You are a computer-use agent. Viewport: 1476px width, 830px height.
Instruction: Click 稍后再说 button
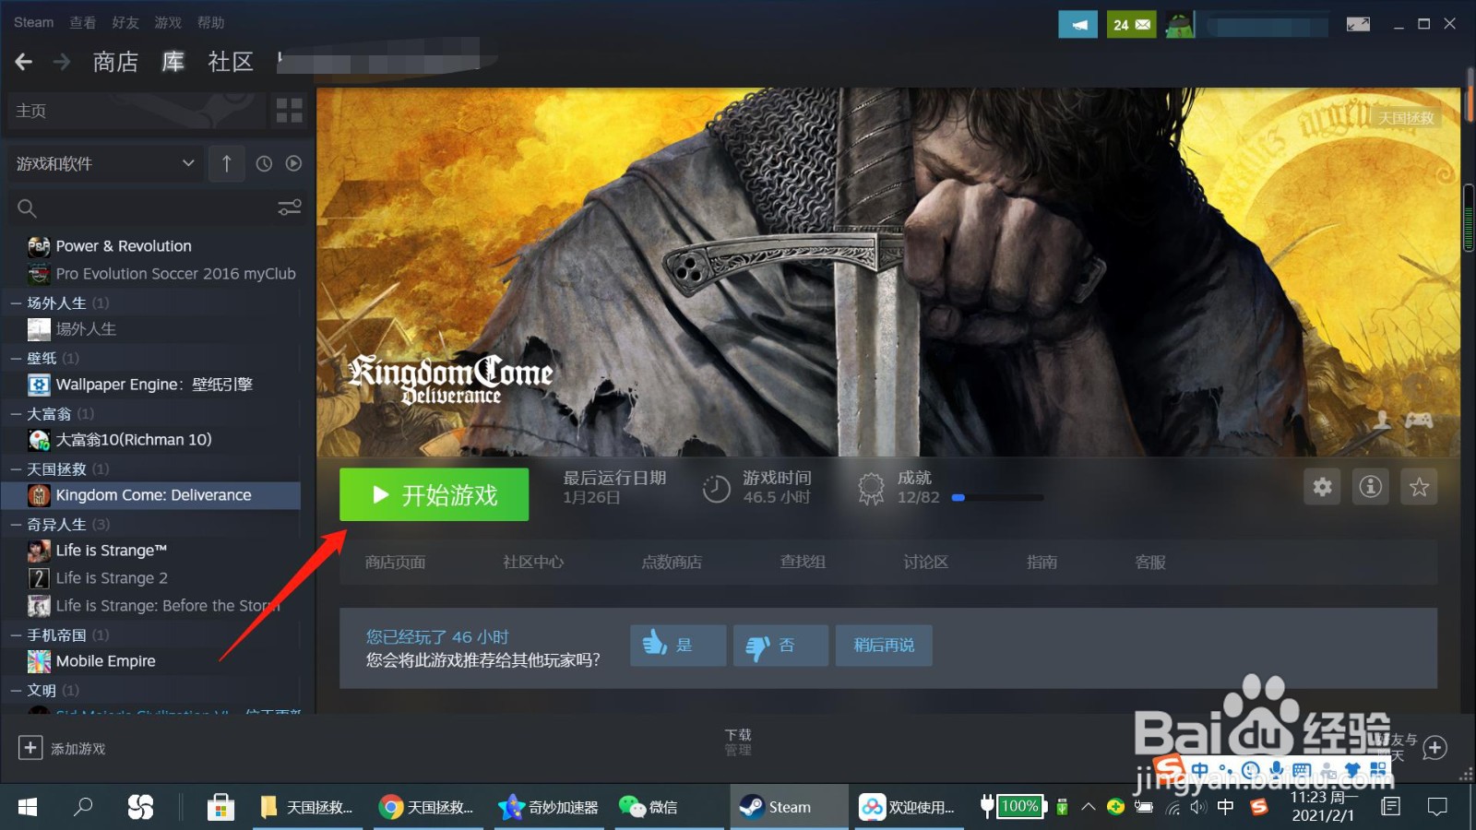click(x=884, y=646)
